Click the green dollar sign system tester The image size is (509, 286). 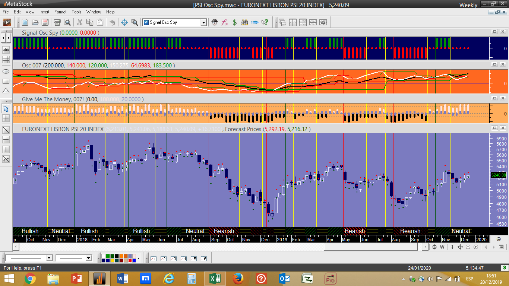click(235, 22)
